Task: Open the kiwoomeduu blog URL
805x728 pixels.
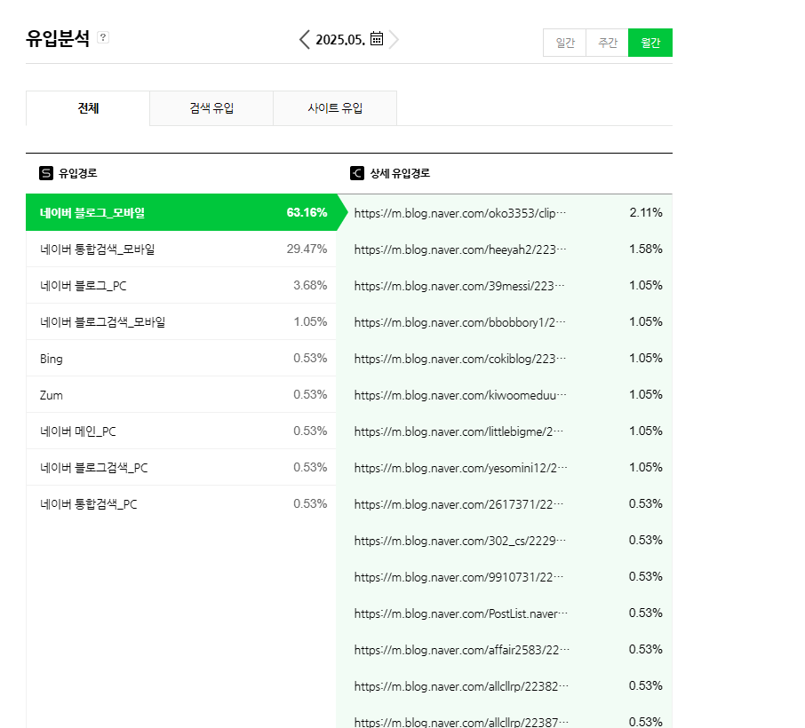Action: (460, 395)
